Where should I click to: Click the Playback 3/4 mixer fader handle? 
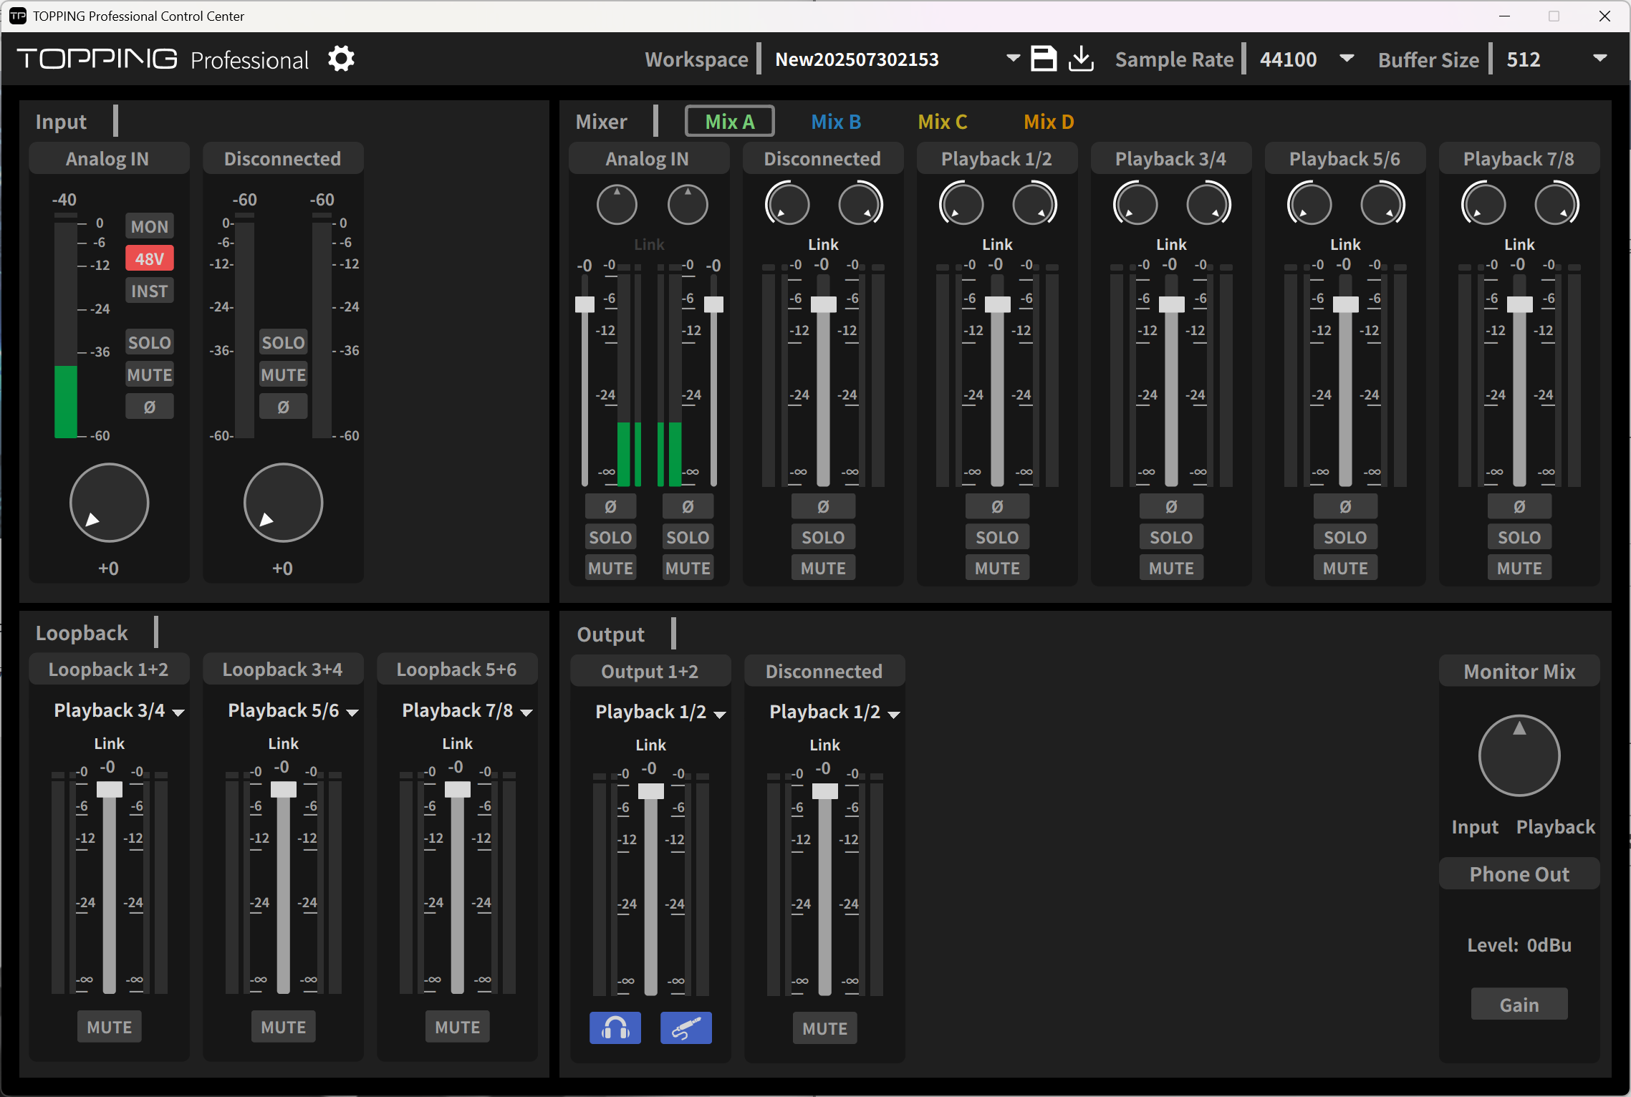(1171, 304)
